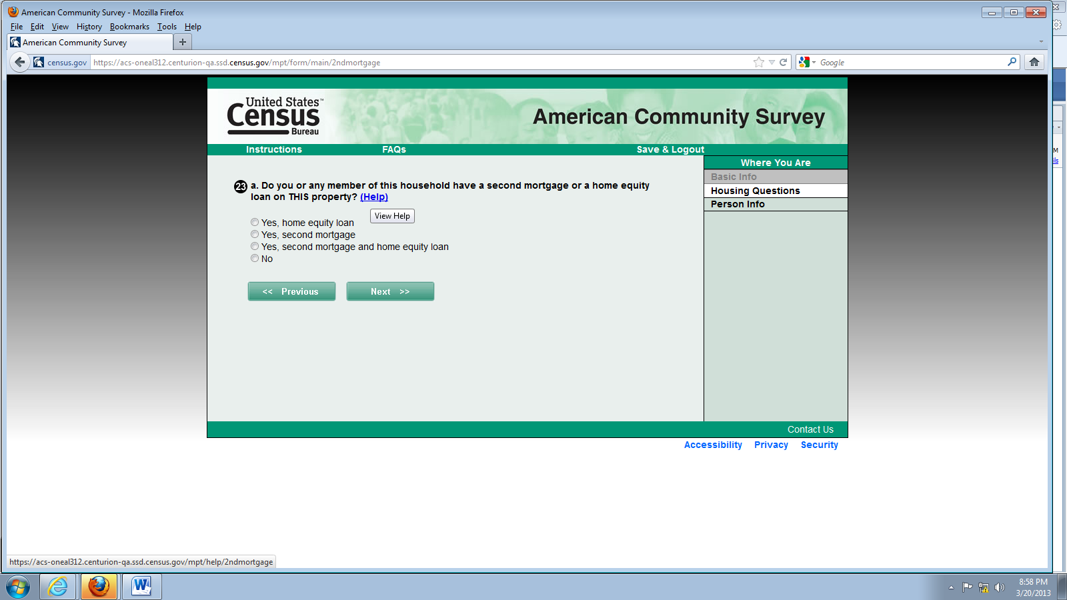Open the Privacy link
Image resolution: width=1067 pixels, height=600 pixels.
pos(771,445)
